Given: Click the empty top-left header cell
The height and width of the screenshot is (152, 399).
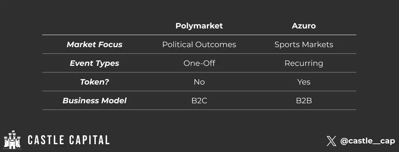Looking at the screenshot, I should point(94,26).
